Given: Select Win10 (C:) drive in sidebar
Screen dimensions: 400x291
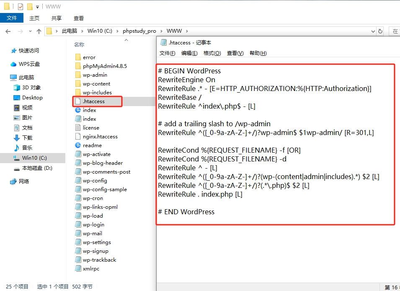Looking at the screenshot, I should pyautogui.click(x=33, y=158).
